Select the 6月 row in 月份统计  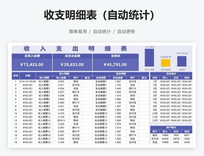coord(171,99)
